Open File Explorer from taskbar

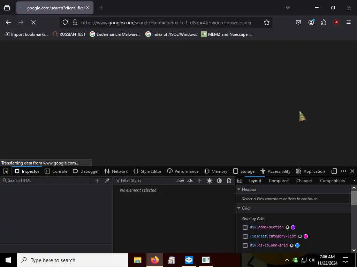click(137, 260)
